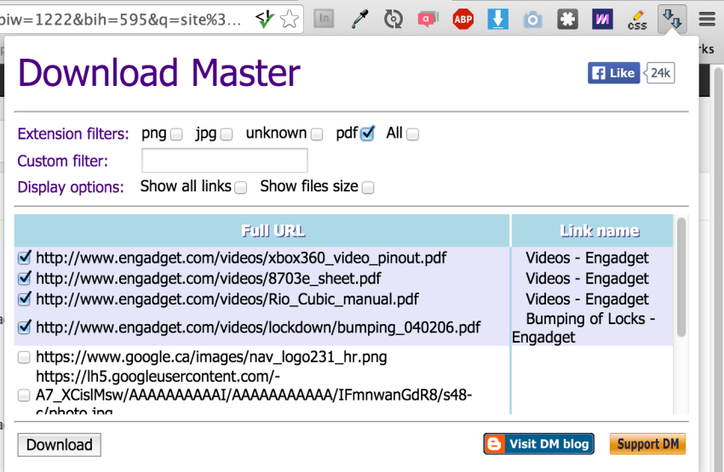This screenshot has width=724, height=472.
Task: Open the camera screenshot extension
Action: (532, 20)
